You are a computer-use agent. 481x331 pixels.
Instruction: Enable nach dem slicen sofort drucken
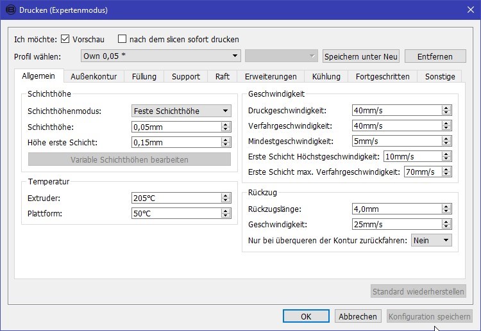point(122,39)
